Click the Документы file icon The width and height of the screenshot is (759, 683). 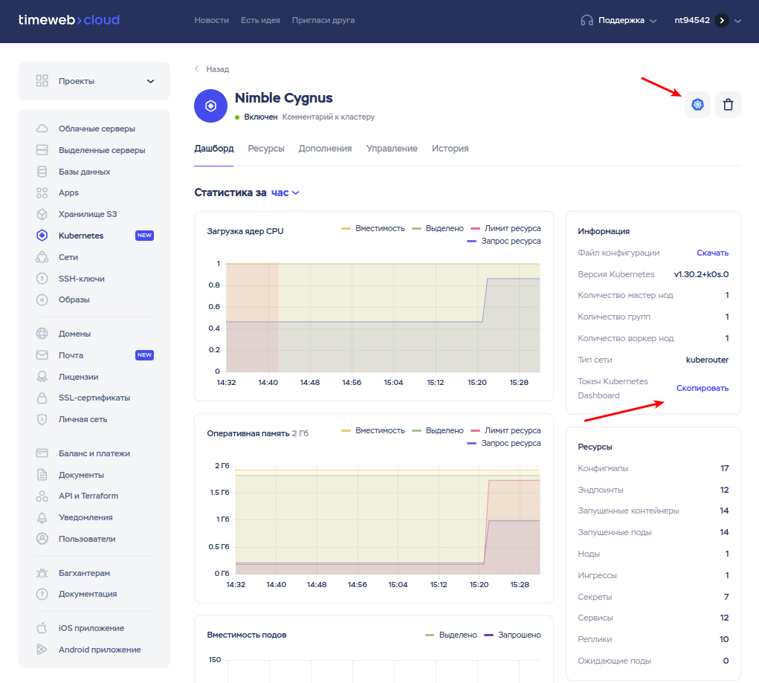click(42, 475)
